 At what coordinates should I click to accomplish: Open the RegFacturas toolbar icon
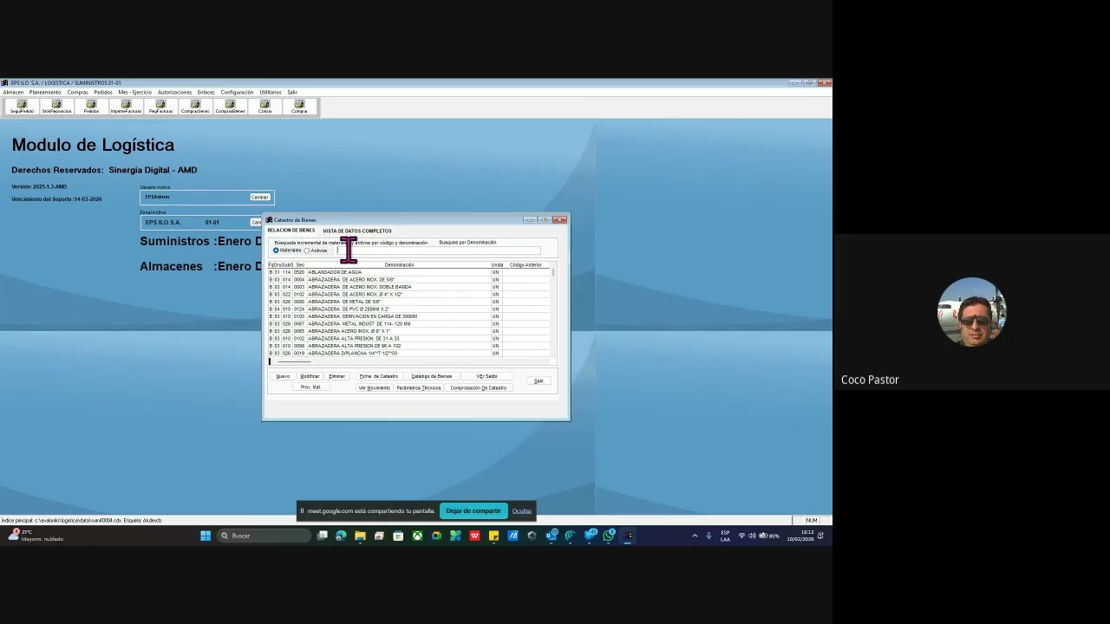coord(160,106)
